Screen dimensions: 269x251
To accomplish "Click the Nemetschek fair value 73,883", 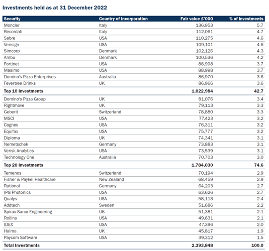I will [206, 144].
